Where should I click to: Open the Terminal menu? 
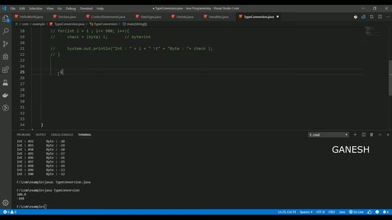click(86, 9)
